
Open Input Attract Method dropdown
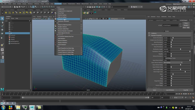click(x=173, y=62)
